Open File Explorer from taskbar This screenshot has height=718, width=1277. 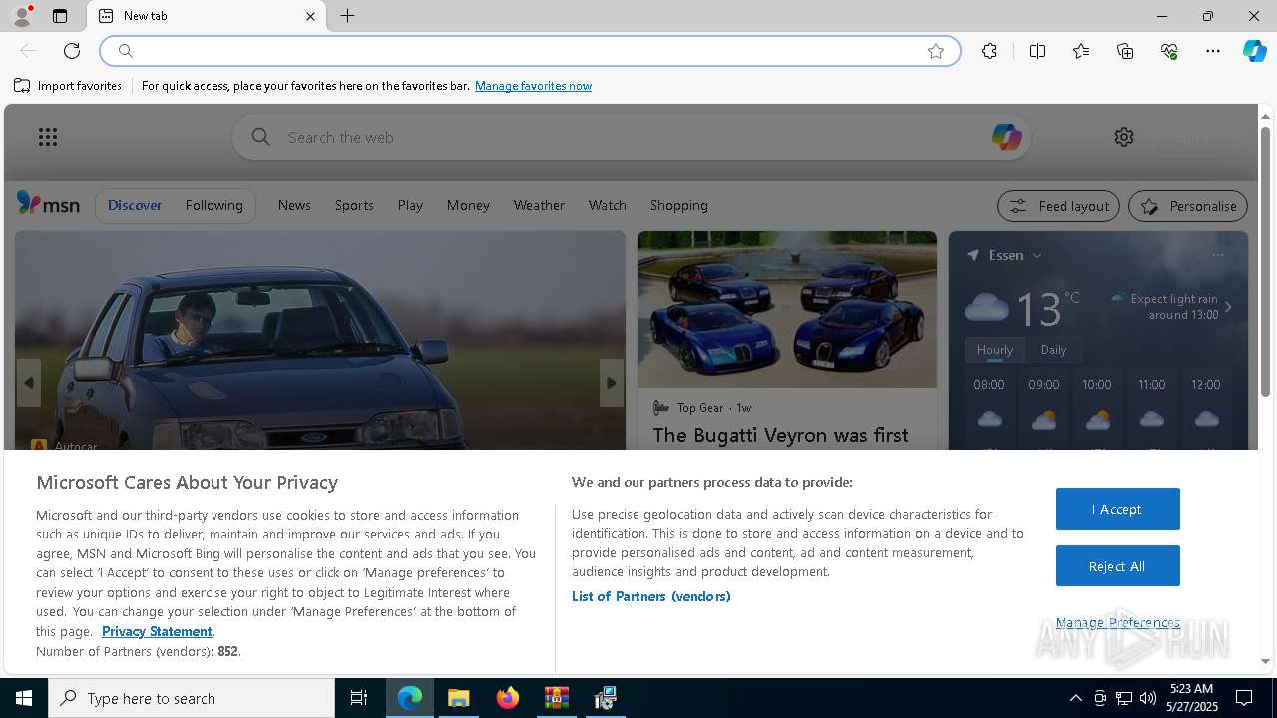pos(459,698)
